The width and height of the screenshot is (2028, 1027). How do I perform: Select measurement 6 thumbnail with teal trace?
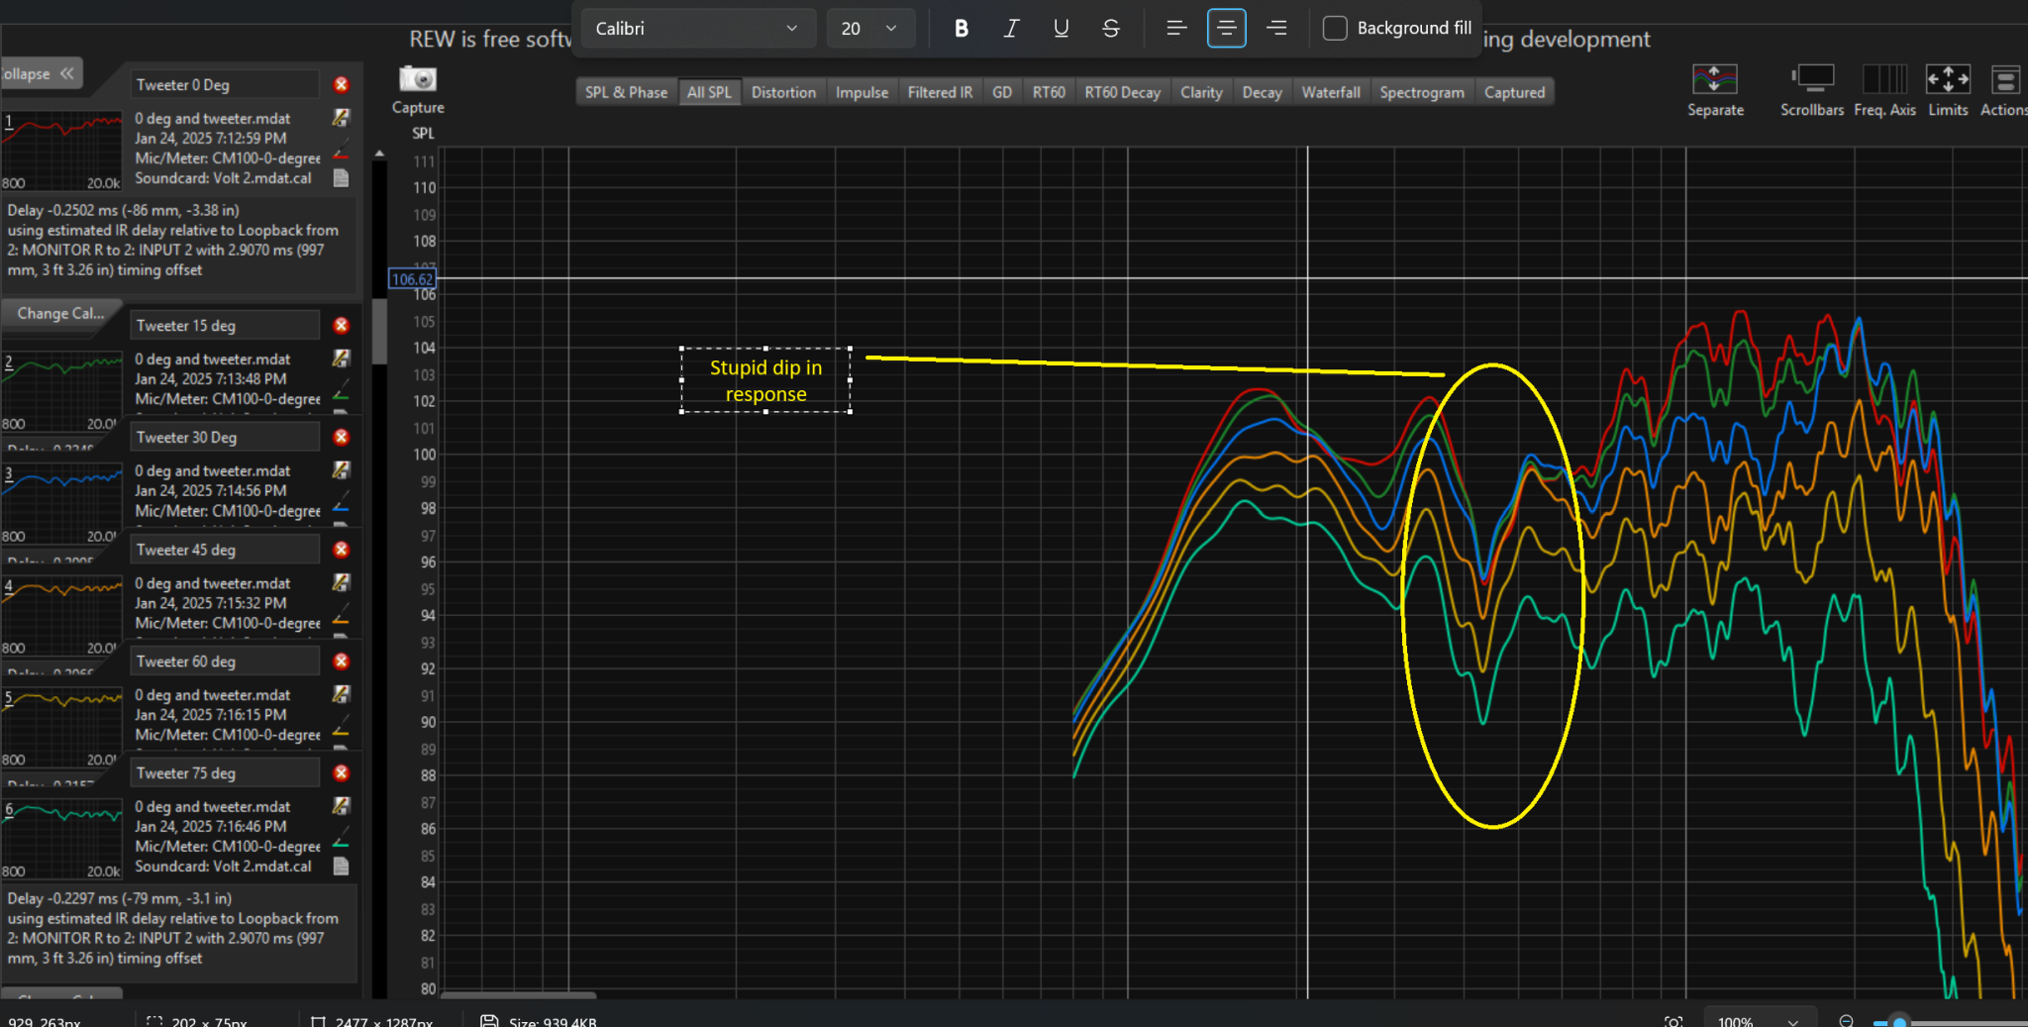(x=61, y=839)
